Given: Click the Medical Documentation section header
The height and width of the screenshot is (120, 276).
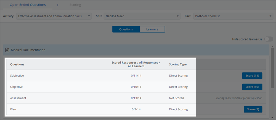Looking at the screenshot, I should tap(136, 50).
